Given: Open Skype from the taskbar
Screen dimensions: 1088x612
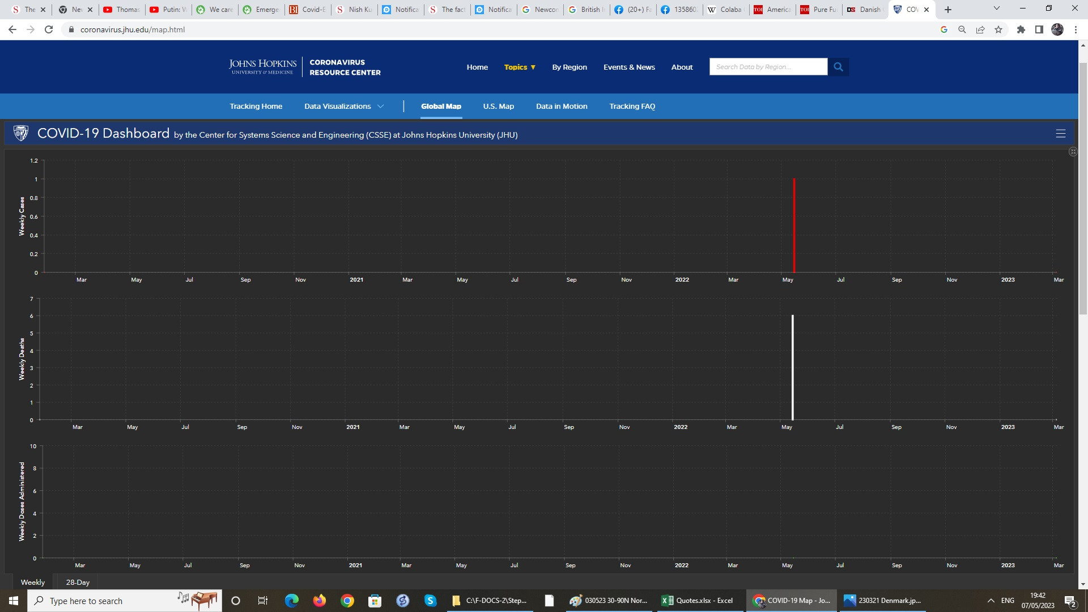Looking at the screenshot, I should click(x=430, y=601).
